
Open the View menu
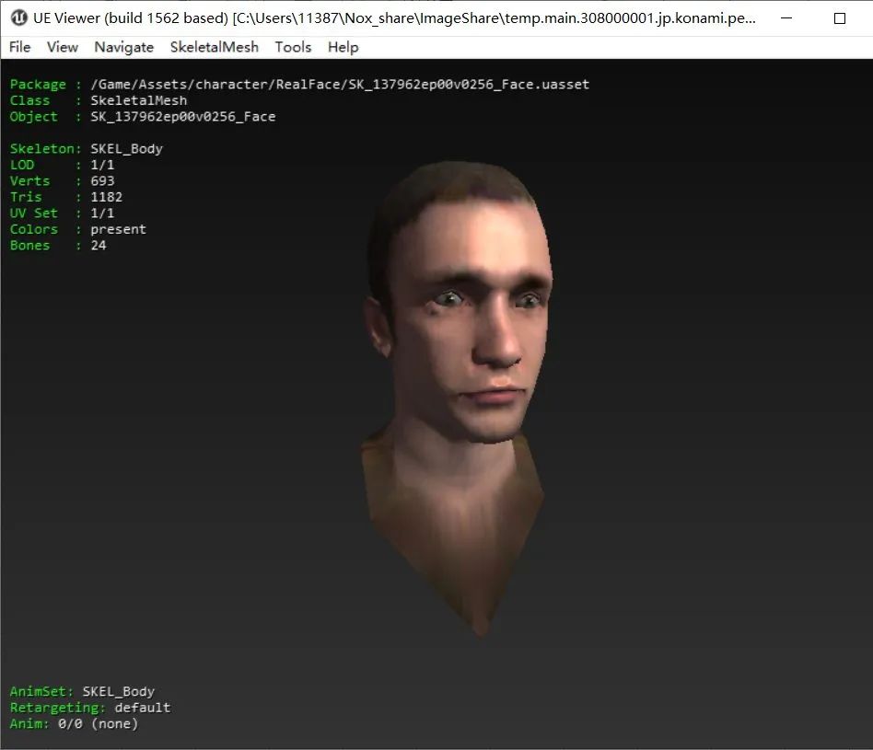63,47
